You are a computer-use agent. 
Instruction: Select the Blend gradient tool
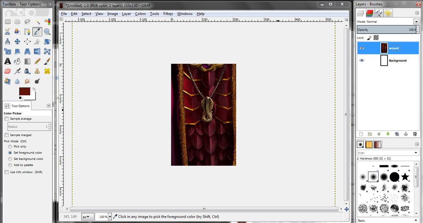point(27,61)
